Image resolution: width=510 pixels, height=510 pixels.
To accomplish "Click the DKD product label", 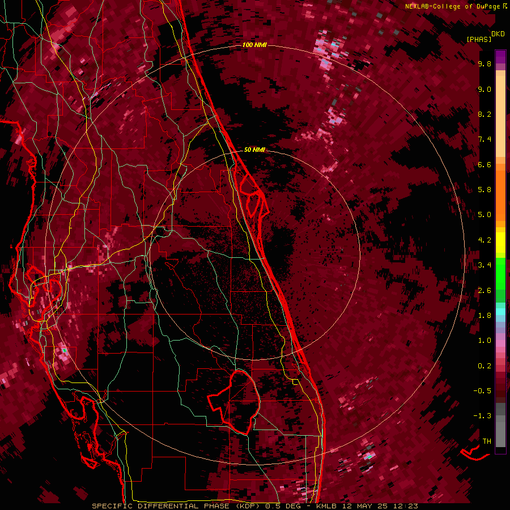I will 498,34.
